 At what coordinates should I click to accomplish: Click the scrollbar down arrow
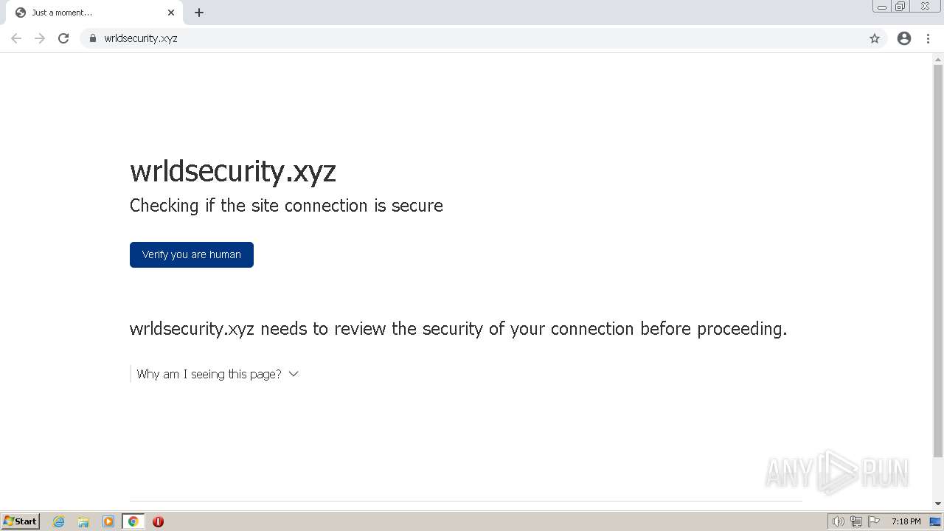pyautogui.click(x=938, y=504)
